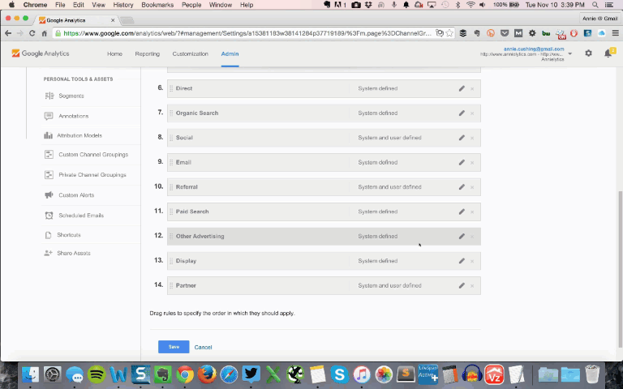Edit the Social channel rule pencil icon
This screenshot has height=389, width=623.
[x=462, y=138]
